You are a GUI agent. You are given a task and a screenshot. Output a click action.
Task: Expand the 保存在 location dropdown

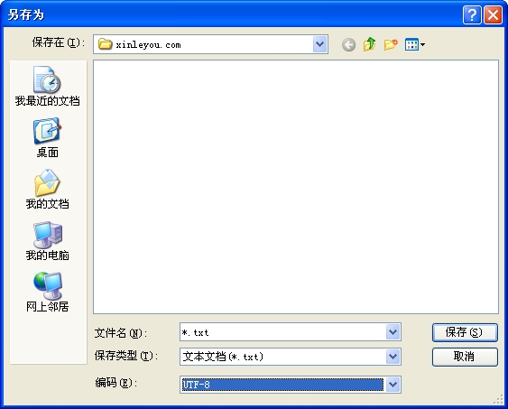click(x=319, y=44)
